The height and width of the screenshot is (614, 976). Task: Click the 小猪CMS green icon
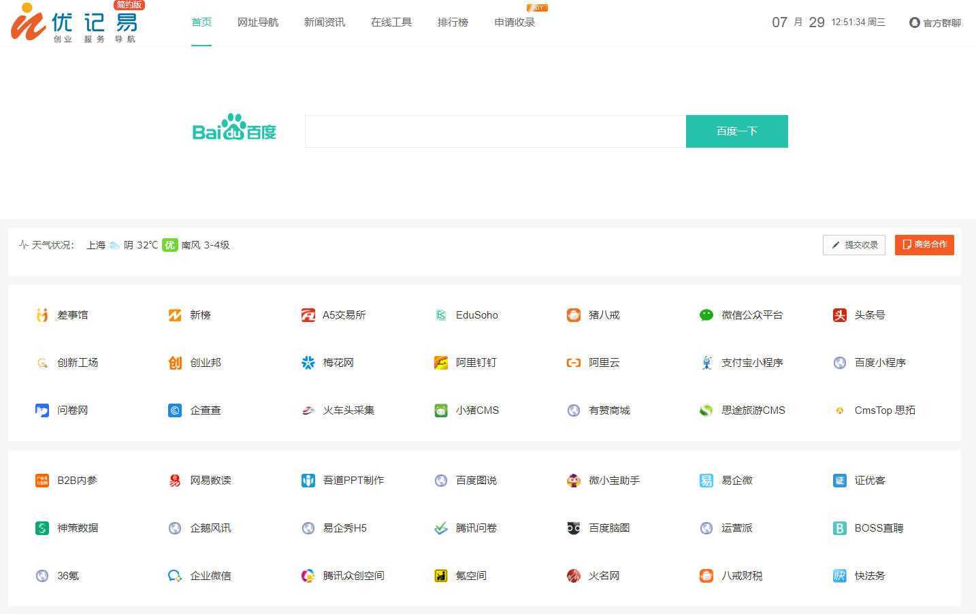coord(441,410)
